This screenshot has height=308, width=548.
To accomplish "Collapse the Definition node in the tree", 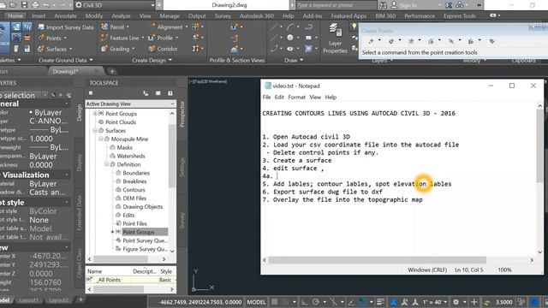I will (106, 164).
